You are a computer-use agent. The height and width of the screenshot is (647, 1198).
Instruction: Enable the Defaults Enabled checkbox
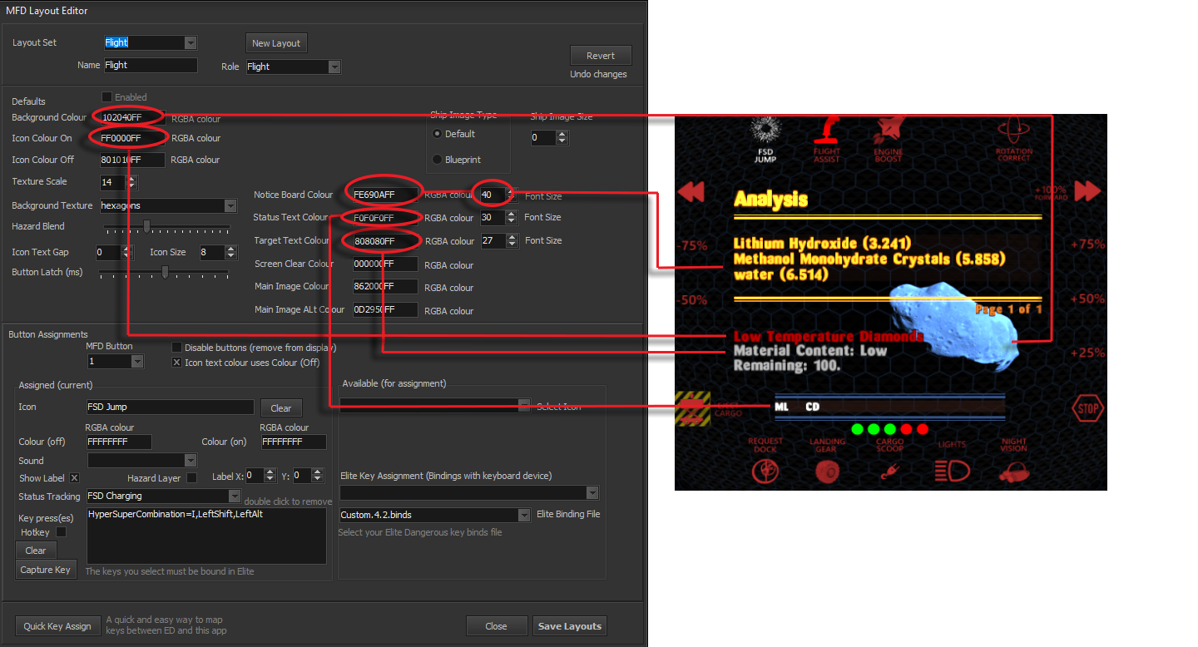coord(106,97)
